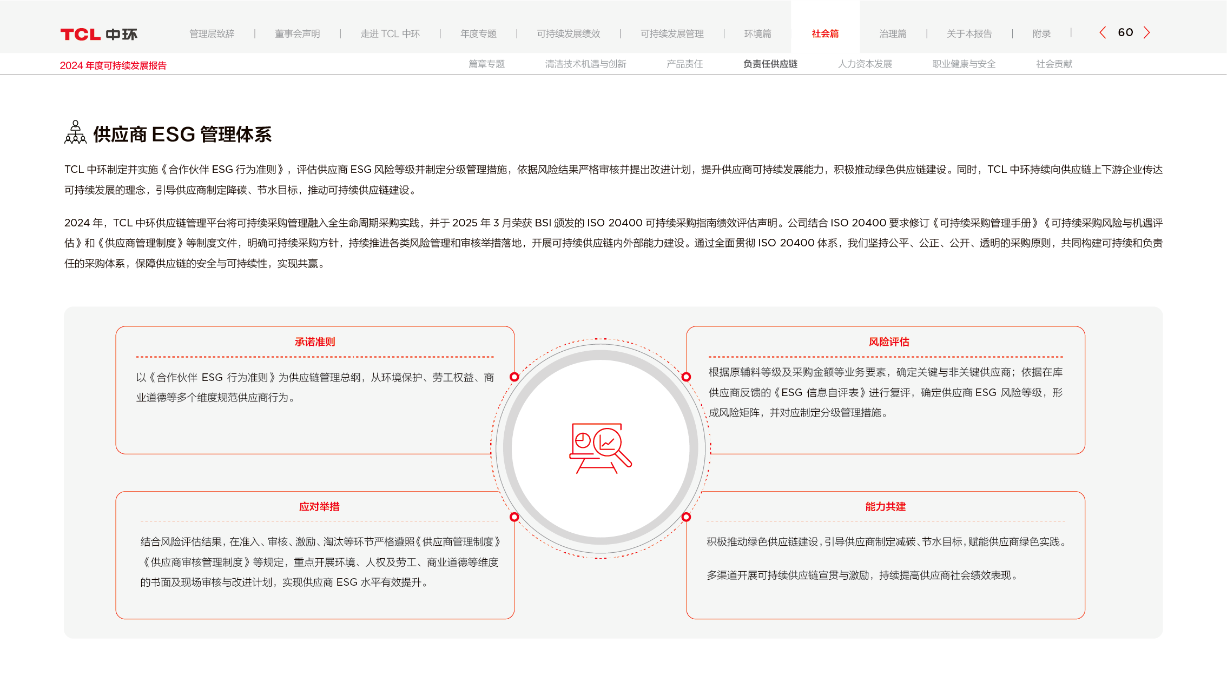
Task: Click the 2024 年度可持续发展报告 link
Action: (113, 65)
